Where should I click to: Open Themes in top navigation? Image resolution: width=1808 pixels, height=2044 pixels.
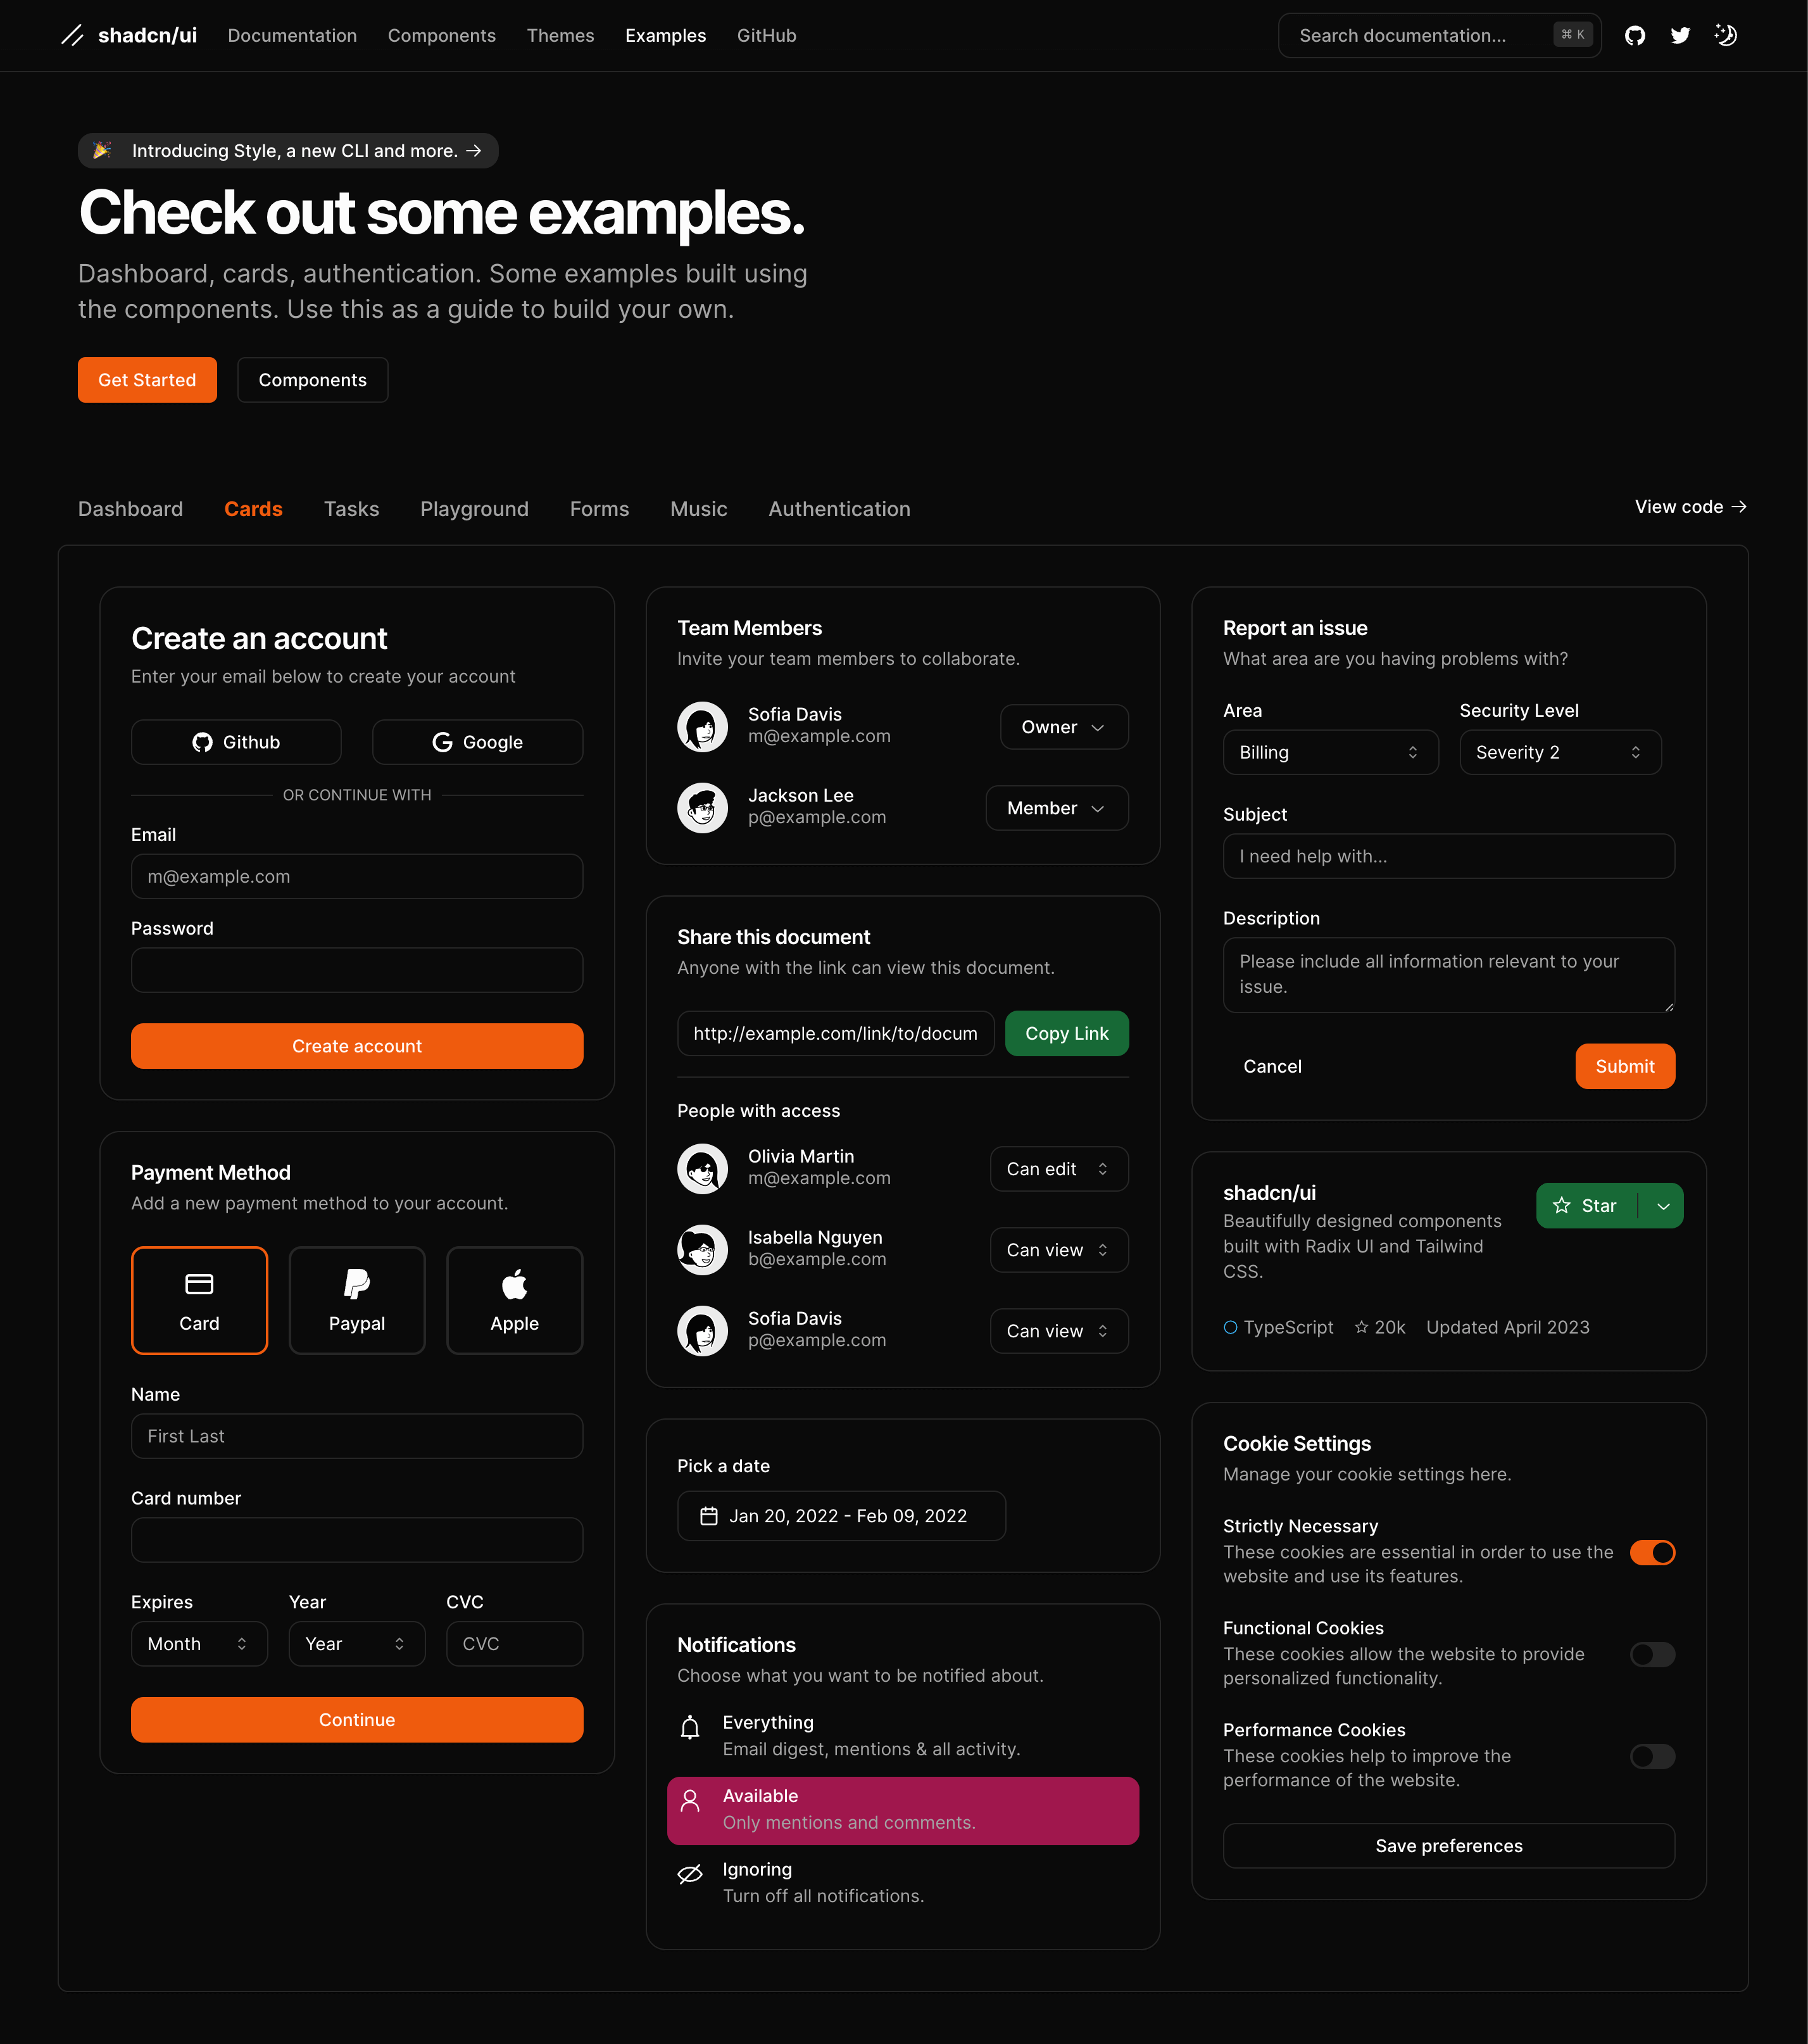pyautogui.click(x=560, y=36)
